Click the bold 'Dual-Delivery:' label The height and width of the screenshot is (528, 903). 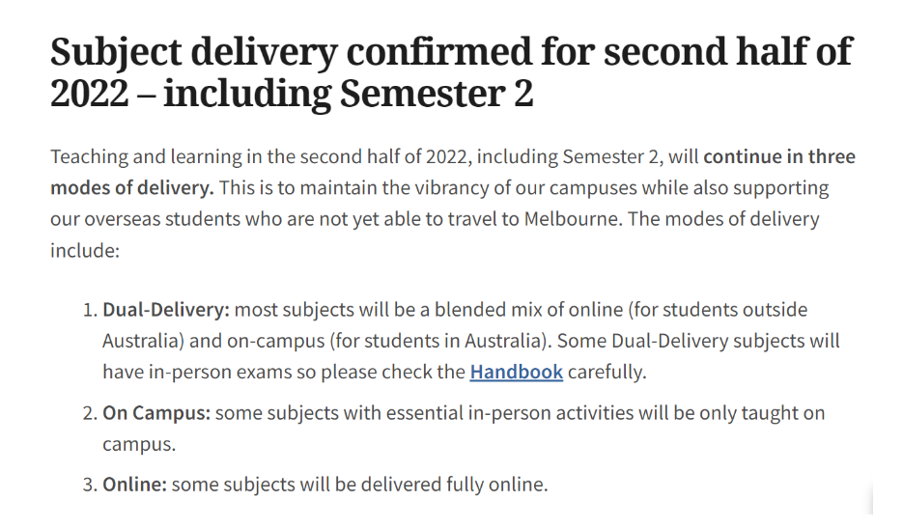pos(166,310)
